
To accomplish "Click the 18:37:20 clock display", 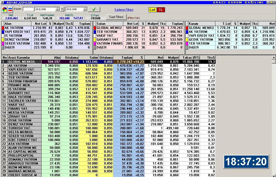I will click(x=246, y=162).
